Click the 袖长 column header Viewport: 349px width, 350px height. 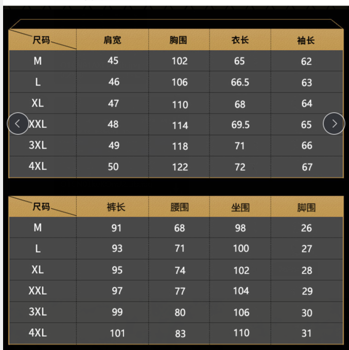coord(306,40)
